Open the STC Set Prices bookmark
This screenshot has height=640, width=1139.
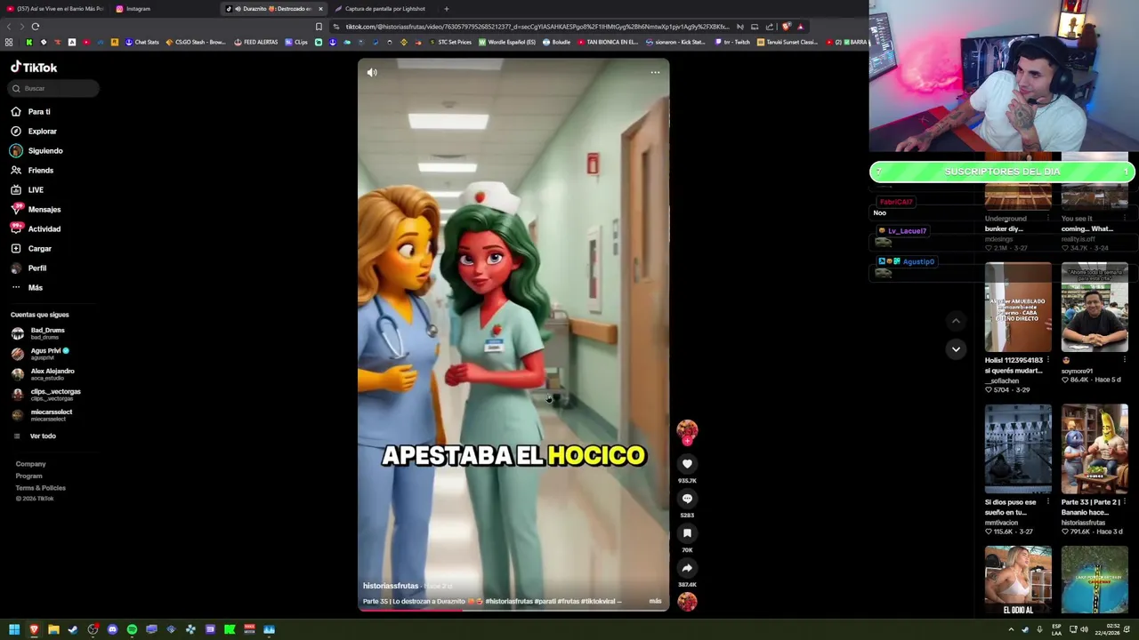click(449, 43)
